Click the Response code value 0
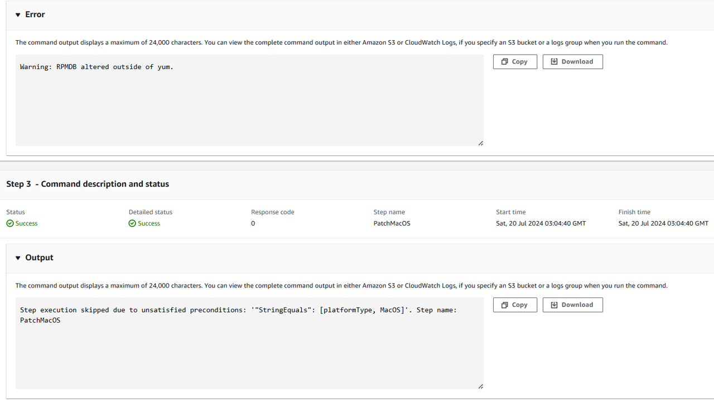The width and height of the screenshot is (714, 400). click(x=253, y=223)
